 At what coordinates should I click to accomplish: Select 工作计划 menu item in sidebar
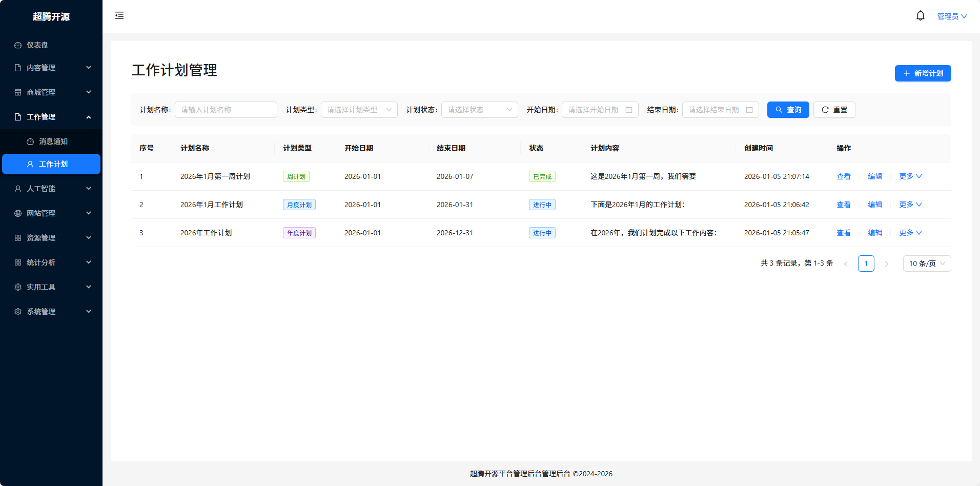coord(51,164)
